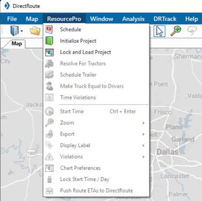Choose Schedule from ResourcePro menu
The image size is (202, 201).
[x=96, y=30]
